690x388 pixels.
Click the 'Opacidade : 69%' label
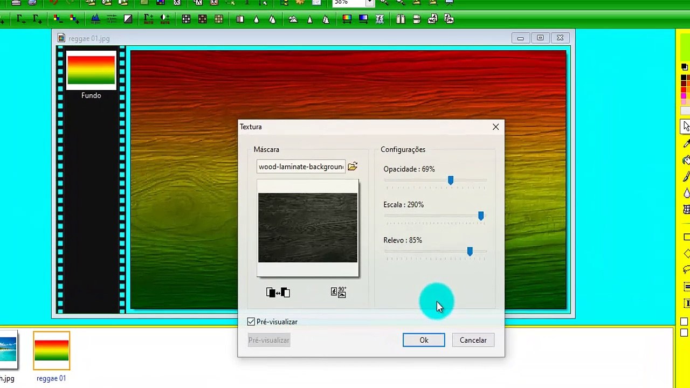click(409, 169)
